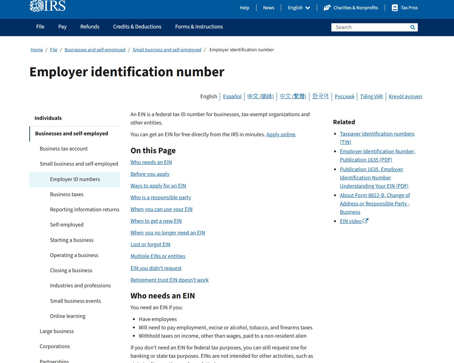
Task: Click the search magnifying glass icon
Action: [x=413, y=27]
